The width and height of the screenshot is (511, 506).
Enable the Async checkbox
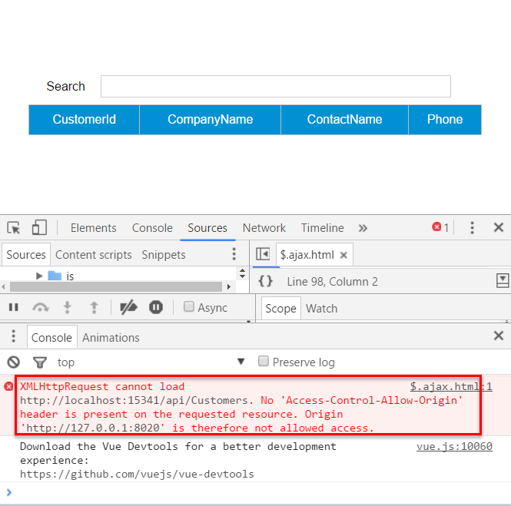pyautogui.click(x=189, y=307)
